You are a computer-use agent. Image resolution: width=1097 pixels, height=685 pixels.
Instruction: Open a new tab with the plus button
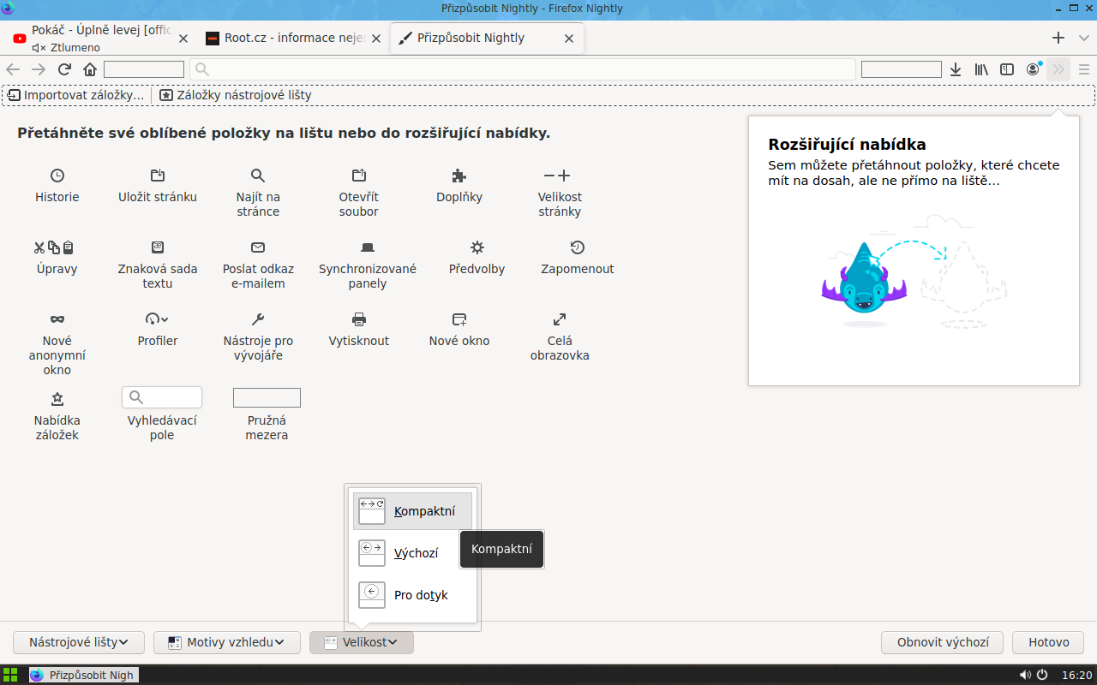click(x=1058, y=38)
